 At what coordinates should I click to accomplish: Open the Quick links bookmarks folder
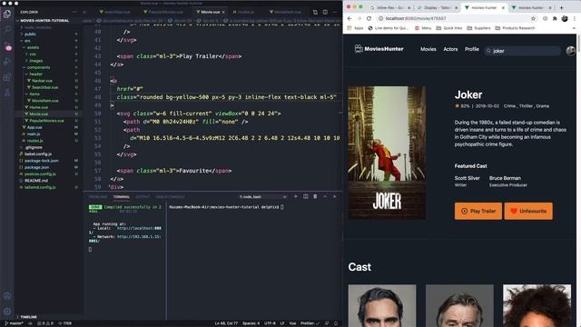(x=449, y=28)
